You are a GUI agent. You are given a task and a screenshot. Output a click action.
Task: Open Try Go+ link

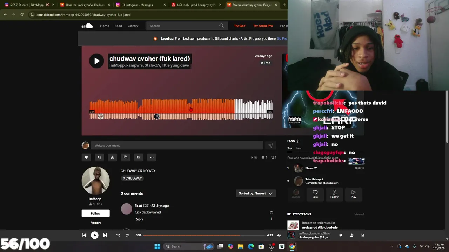tap(240, 26)
